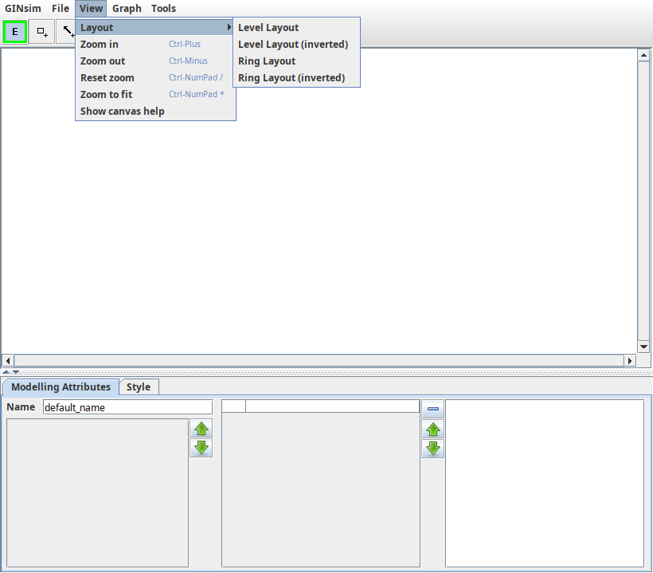Select the Modelling Attributes tab
653x573 pixels.
pyautogui.click(x=61, y=387)
